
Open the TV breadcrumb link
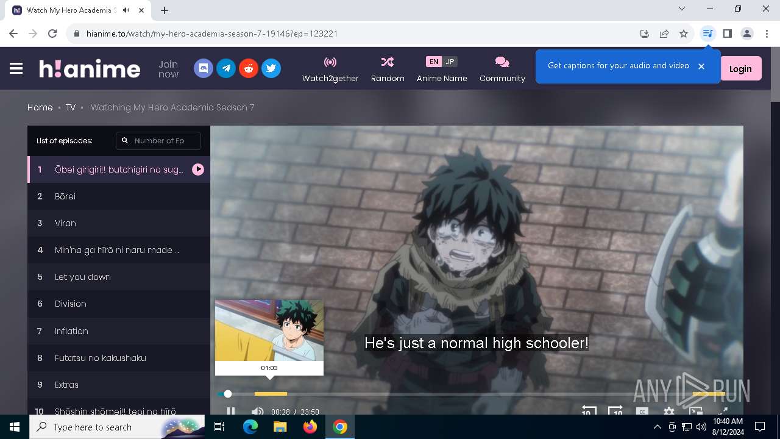coord(71,107)
